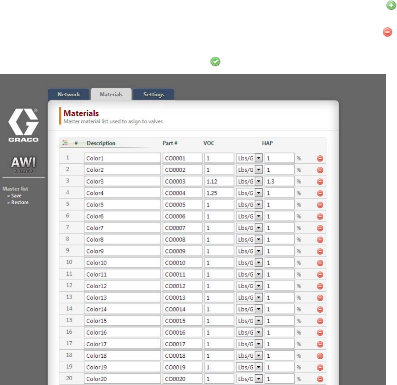This screenshot has width=397, height=385.
Task: Delete the Color11 material row
Action: click(x=320, y=275)
